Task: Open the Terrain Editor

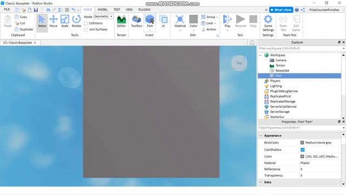Action: pos(121,21)
